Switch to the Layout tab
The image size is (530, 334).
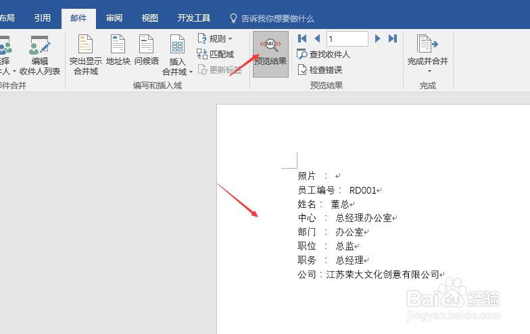pyautogui.click(x=7, y=18)
